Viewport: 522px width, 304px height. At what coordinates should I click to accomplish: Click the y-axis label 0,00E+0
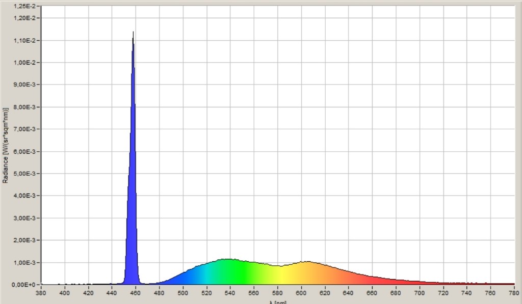[27, 284]
